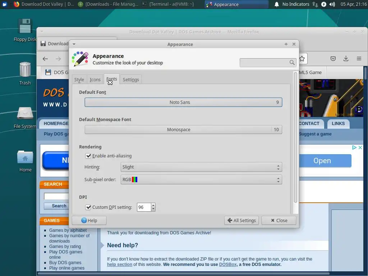Screen dimensions: 368x276
Task: Click the plus button in Appearance titlebar
Action: click(286, 44)
